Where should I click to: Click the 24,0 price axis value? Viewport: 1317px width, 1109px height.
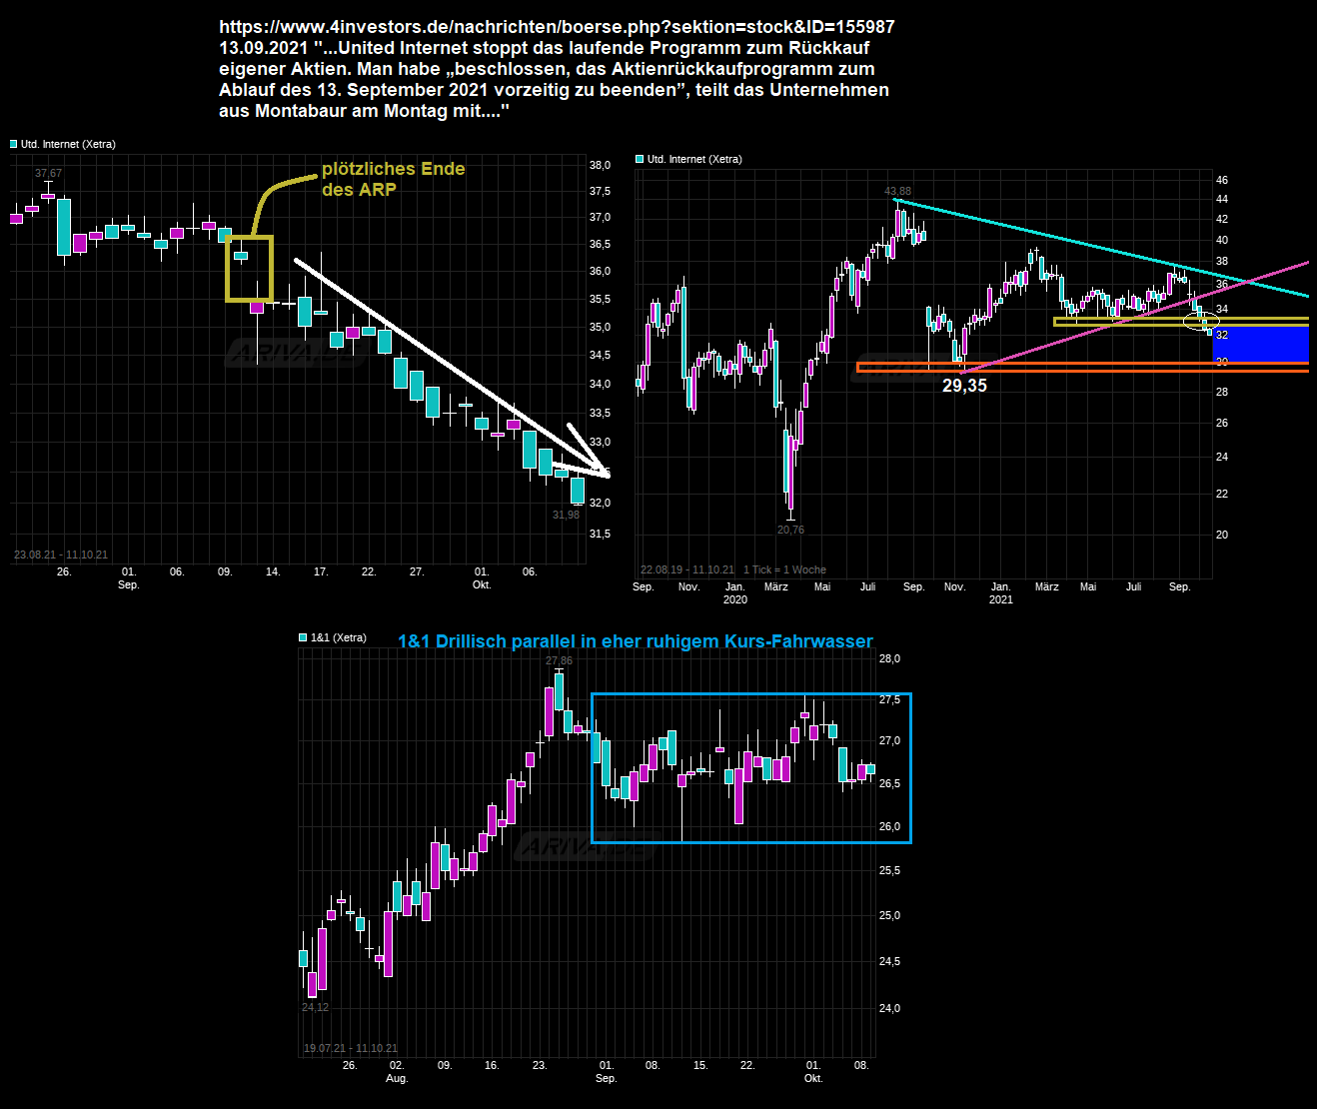pos(889,1009)
